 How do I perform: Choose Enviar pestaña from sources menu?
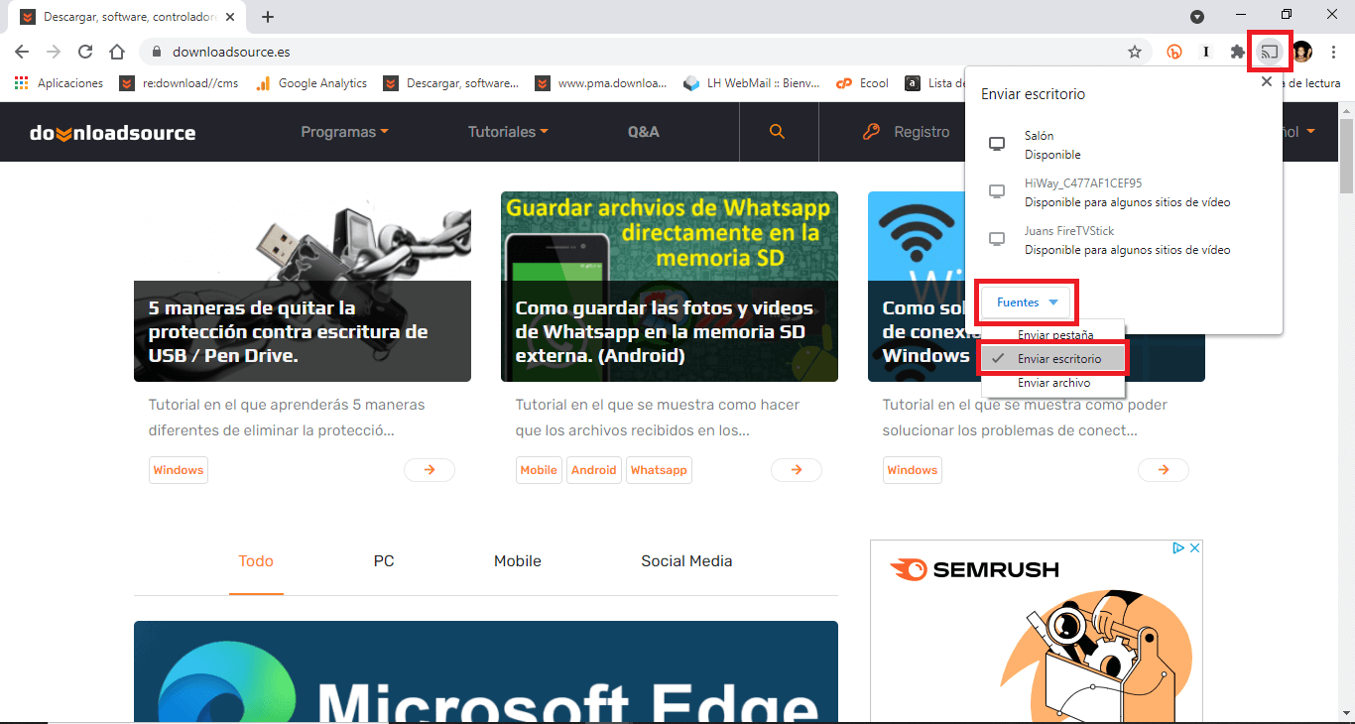point(1052,332)
